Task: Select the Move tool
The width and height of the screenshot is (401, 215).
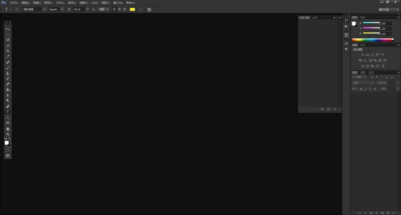Action: (8, 29)
